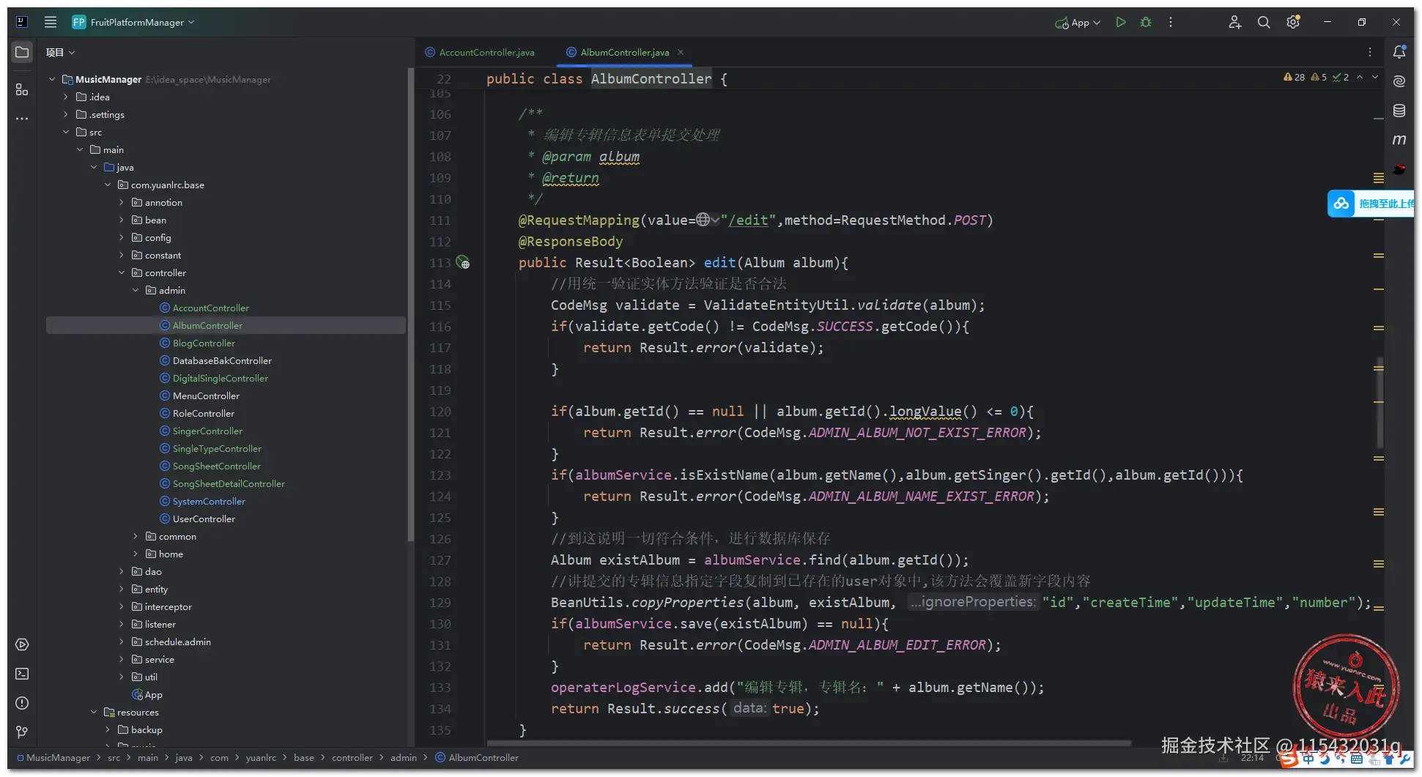Open Search Everywhere magnifier

[x=1264, y=23]
